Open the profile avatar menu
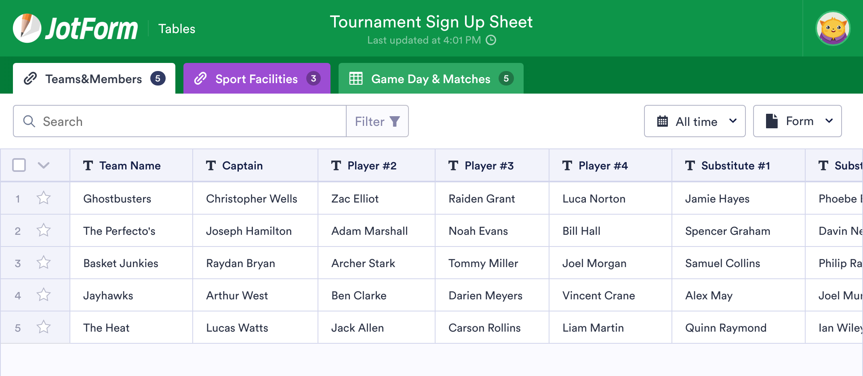This screenshot has width=863, height=376. pyautogui.click(x=833, y=28)
